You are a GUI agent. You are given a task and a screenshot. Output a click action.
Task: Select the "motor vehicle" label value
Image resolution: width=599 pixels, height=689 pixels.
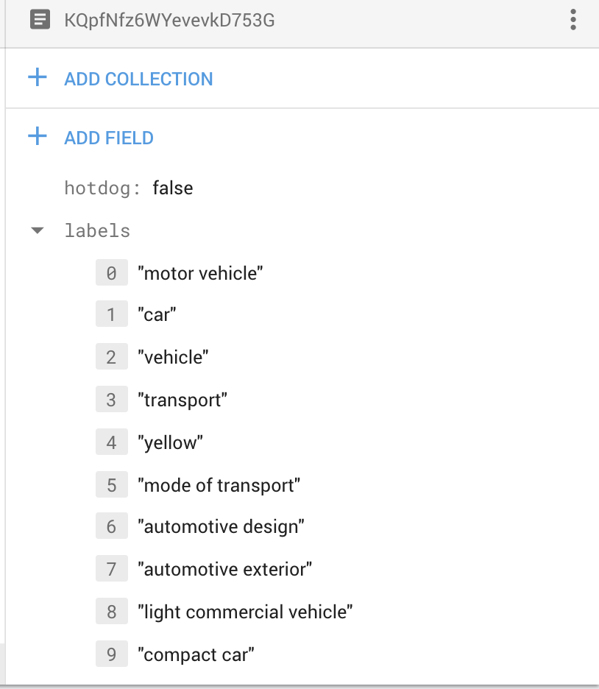(x=201, y=274)
